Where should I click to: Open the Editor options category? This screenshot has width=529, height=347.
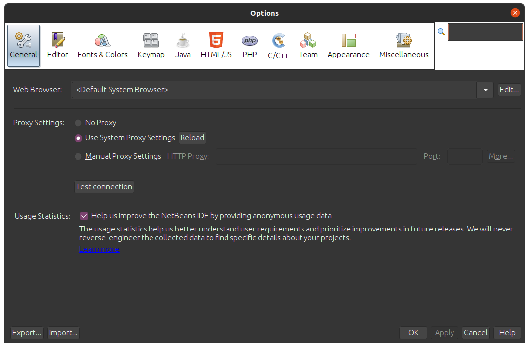tap(57, 46)
